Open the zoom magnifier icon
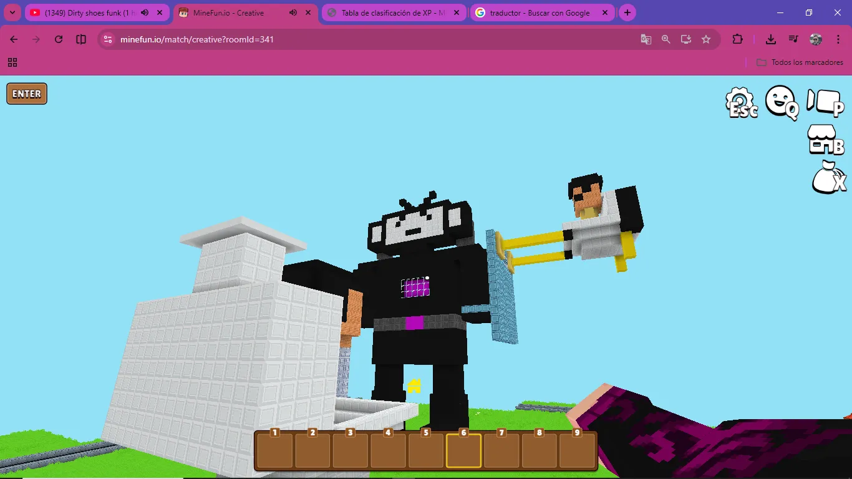Viewport: 852px width, 479px height. [666, 39]
